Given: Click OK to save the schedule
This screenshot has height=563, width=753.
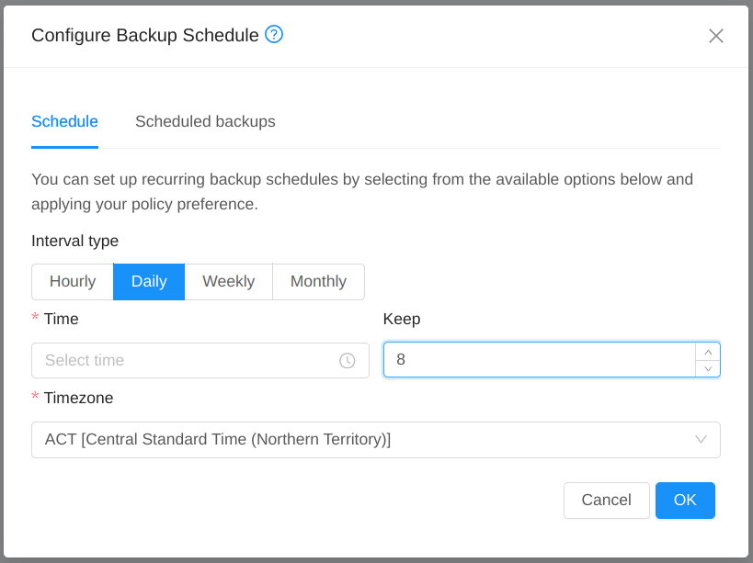Looking at the screenshot, I should coord(685,500).
